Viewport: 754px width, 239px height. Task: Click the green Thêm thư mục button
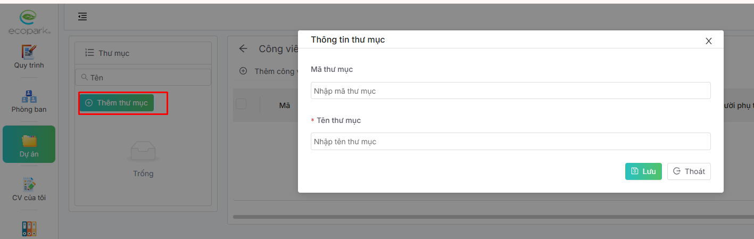tap(117, 103)
